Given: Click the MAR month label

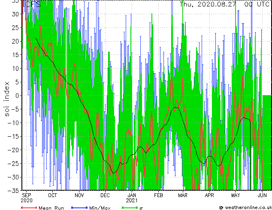Looking at the screenshot, I should pyautogui.click(x=183, y=195).
